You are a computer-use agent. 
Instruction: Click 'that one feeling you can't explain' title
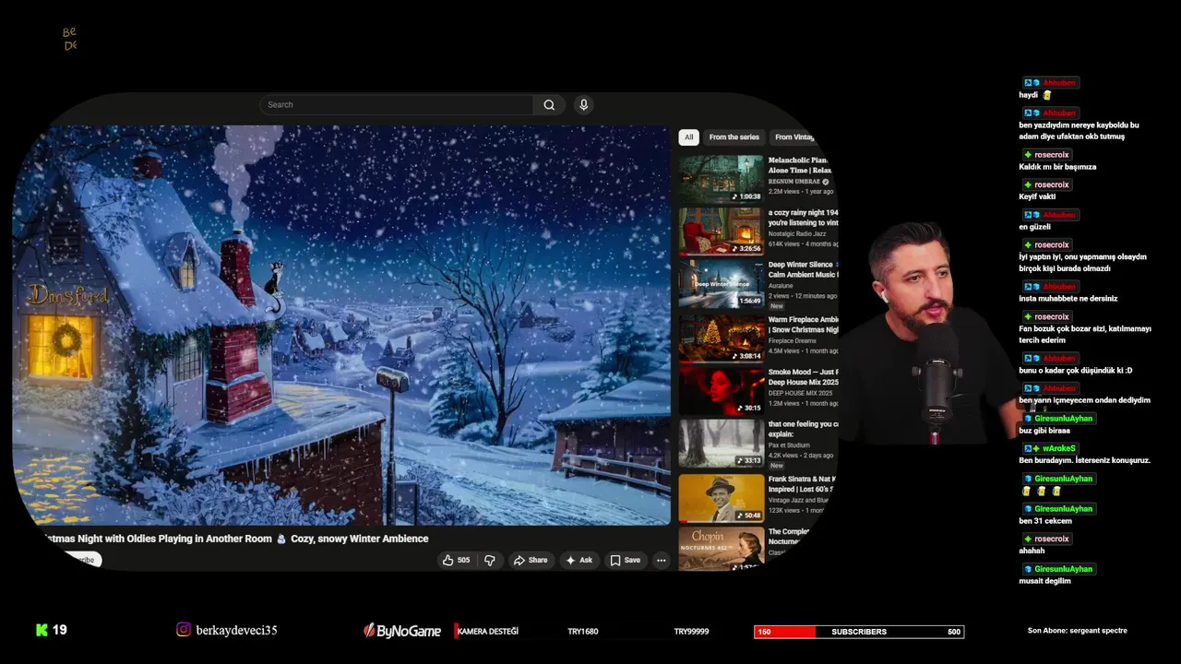pyautogui.click(x=803, y=429)
